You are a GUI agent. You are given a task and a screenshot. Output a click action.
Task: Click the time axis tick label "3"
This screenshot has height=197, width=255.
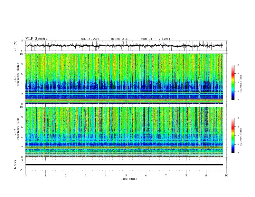click(x=86, y=175)
